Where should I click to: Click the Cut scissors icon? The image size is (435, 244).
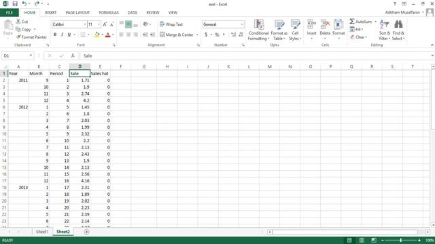[18, 21]
